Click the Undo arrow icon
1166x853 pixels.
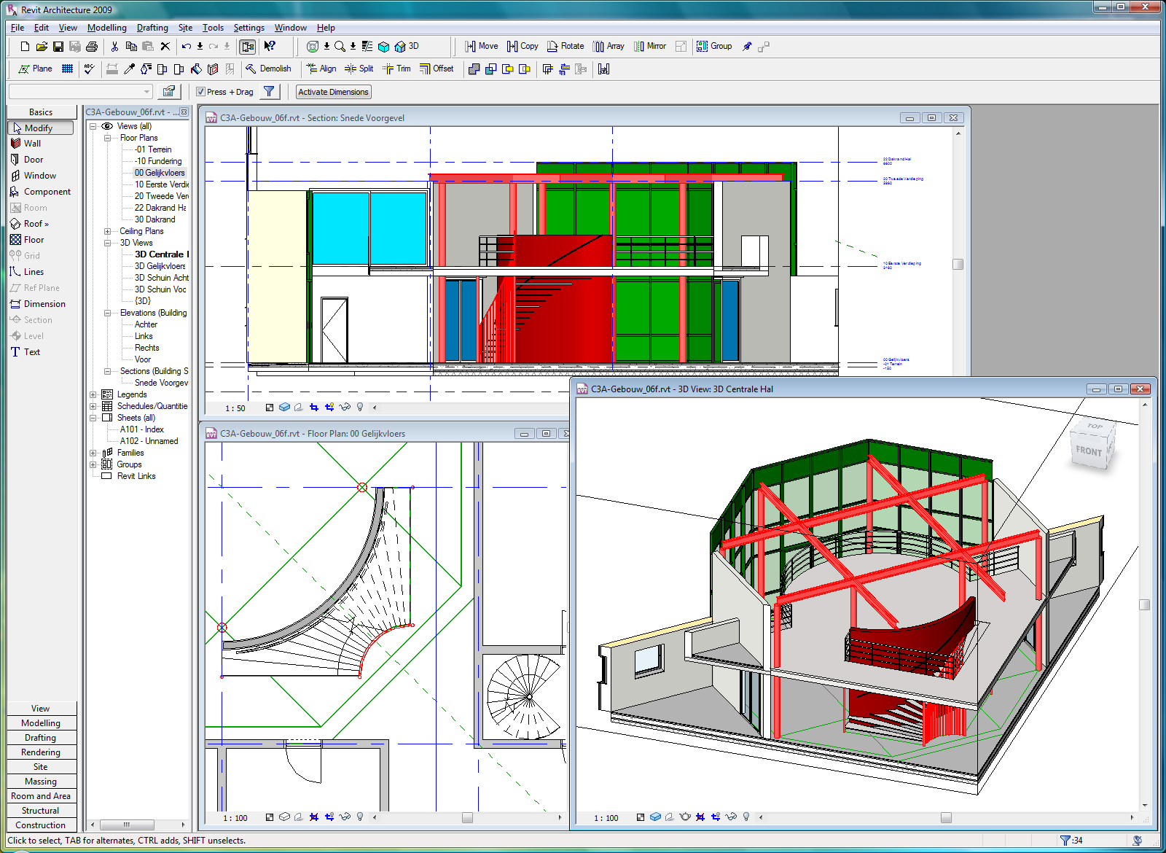pos(187,47)
